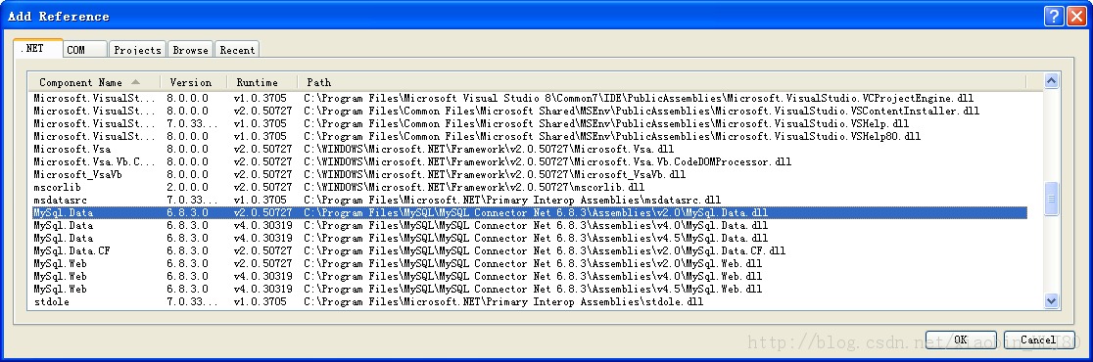Cancel the Add Reference dialog

click(1038, 339)
